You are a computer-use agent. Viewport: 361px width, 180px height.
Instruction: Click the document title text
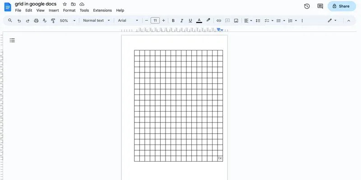click(36, 4)
